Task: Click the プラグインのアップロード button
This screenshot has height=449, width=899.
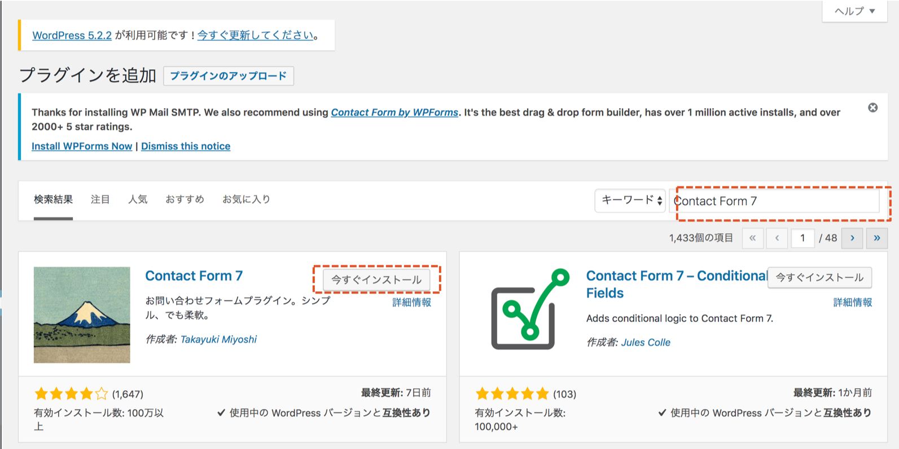Action: click(x=229, y=76)
